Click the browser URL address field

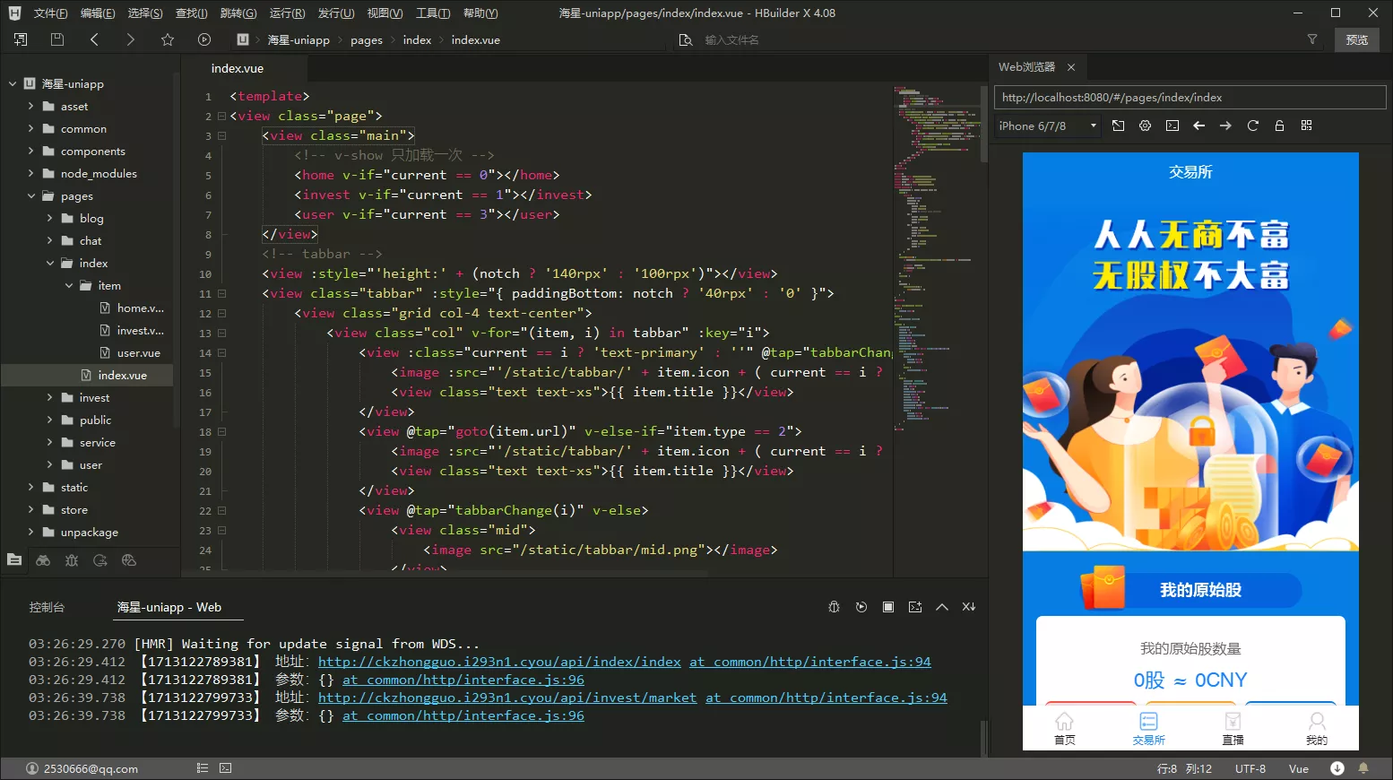click(x=1190, y=98)
